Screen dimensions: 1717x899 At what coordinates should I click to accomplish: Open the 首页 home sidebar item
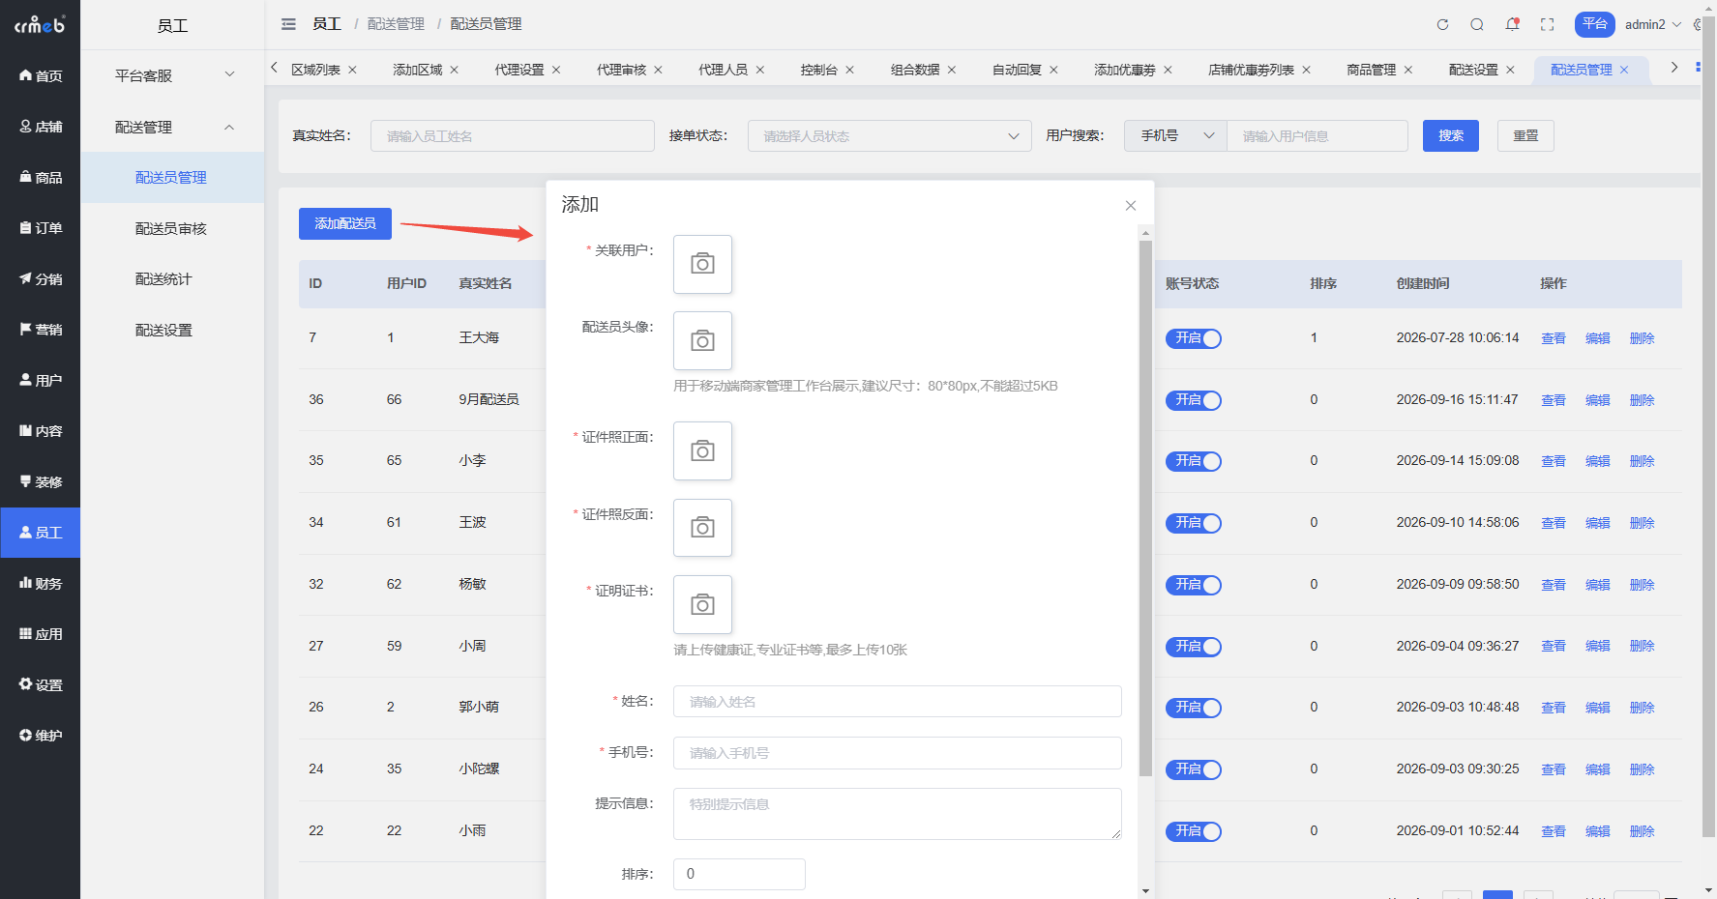point(40,75)
